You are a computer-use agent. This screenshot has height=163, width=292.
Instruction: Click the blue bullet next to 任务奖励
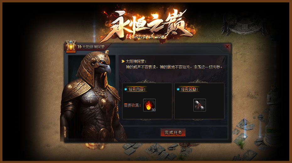tap(178, 89)
